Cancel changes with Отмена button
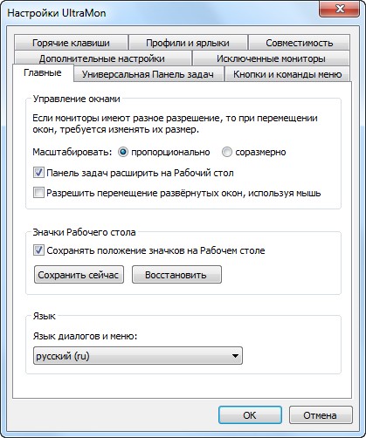The height and width of the screenshot is (438, 366). tap(321, 415)
